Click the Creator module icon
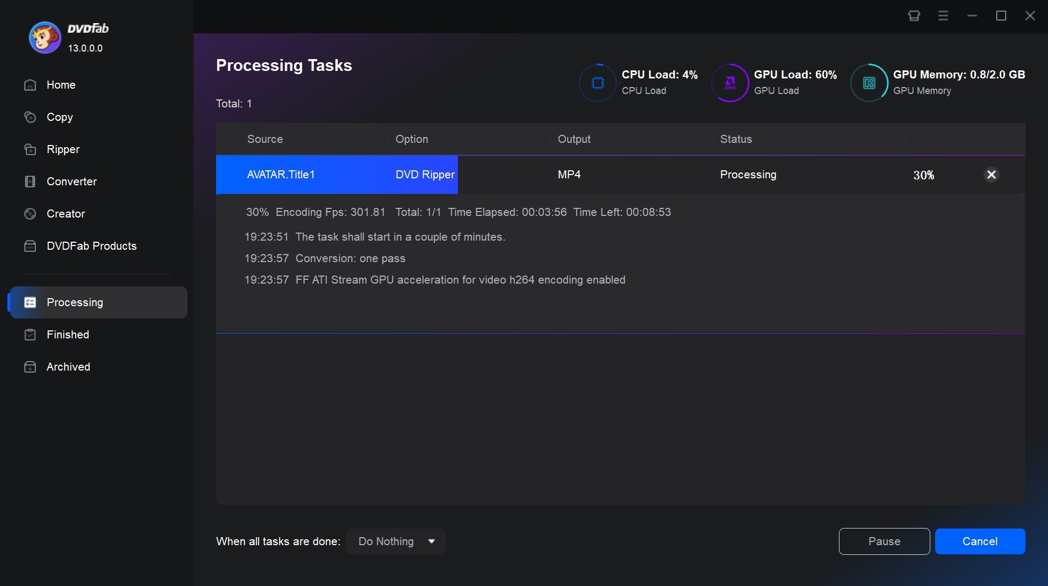Viewport: 1048px width, 586px height. tap(30, 214)
